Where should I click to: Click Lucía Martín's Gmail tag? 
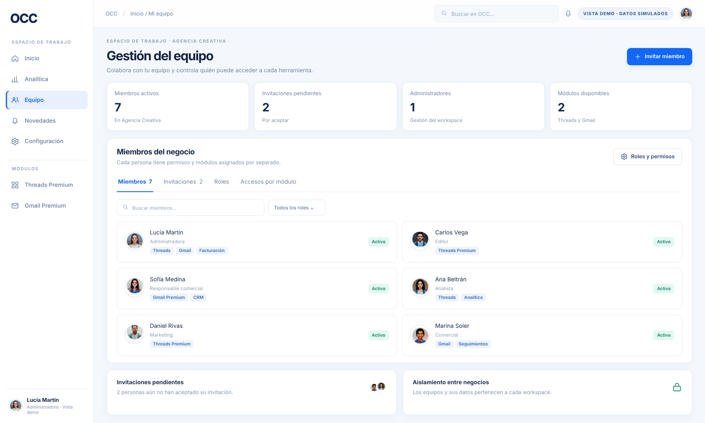click(x=185, y=251)
